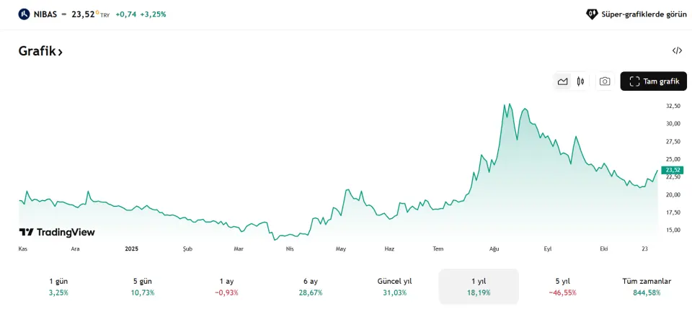This screenshot has width=692, height=309.
Task: Click the NIBAS ticker name
Action: pos(45,14)
